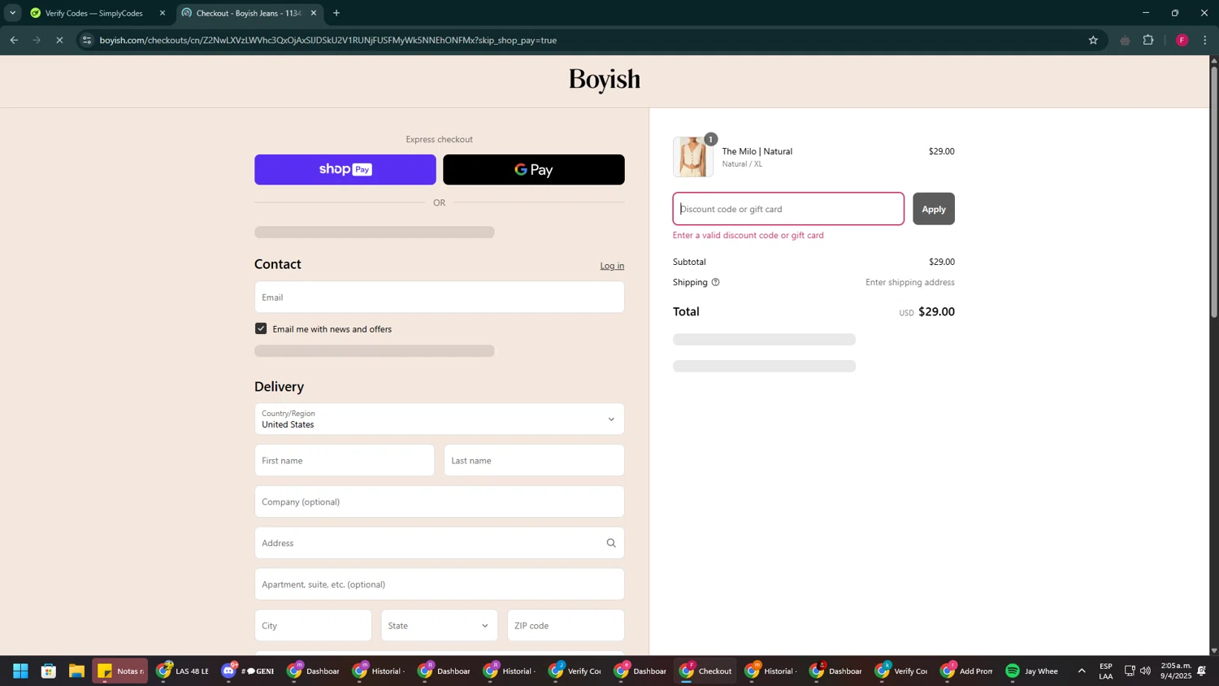Open the Windows Start menu
The width and height of the screenshot is (1219, 686).
[x=21, y=671]
